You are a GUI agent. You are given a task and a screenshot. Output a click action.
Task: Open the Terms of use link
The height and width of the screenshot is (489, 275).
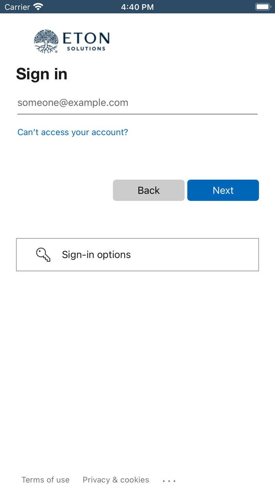pyautogui.click(x=46, y=480)
